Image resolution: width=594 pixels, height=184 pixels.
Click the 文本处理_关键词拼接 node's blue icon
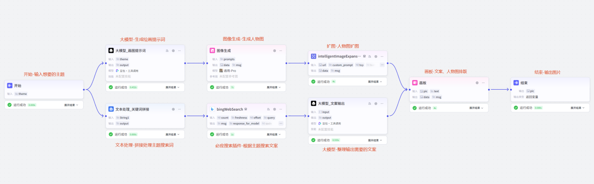[111, 109]
